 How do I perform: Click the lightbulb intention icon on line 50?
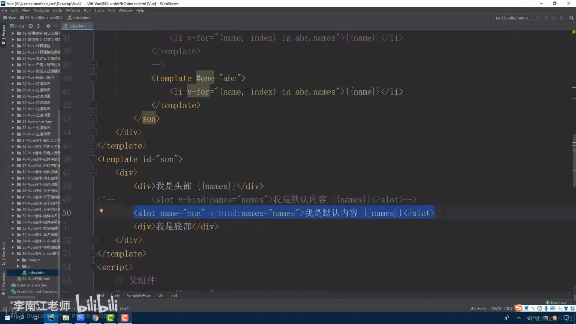coord(101,211)
